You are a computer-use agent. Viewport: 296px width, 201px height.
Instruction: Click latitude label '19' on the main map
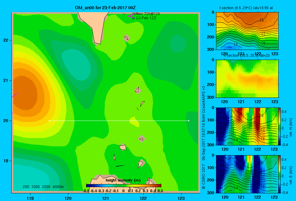click(6, 161)
